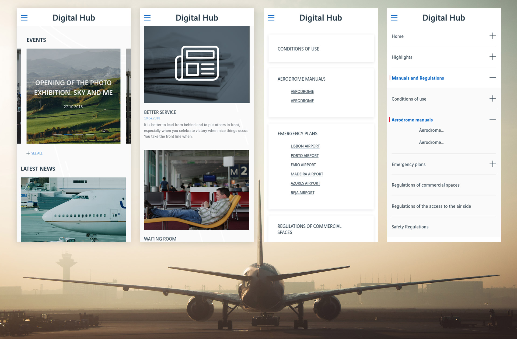This screenshot has width=517, height=339.
Task: Expand Highlights with plus icon
Action: point(492,57)
